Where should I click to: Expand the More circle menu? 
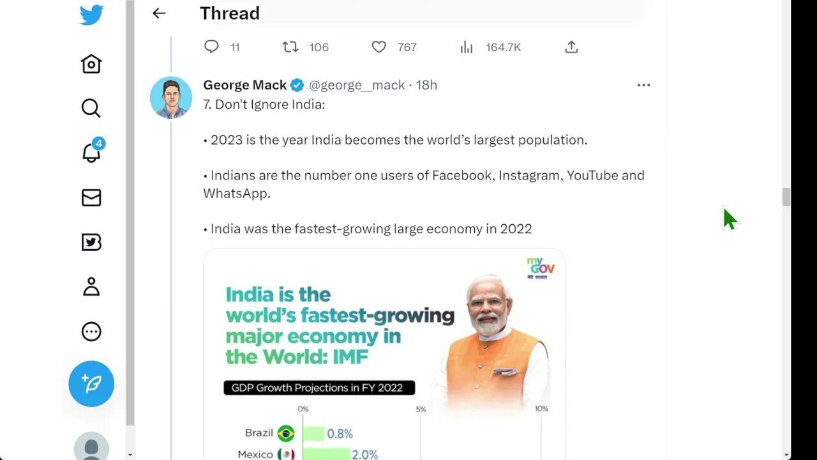(91, 332)
